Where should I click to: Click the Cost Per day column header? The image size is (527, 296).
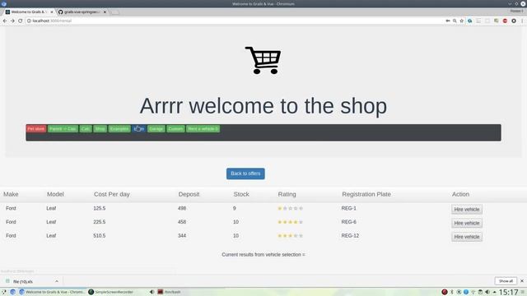[x=112, y=194]
